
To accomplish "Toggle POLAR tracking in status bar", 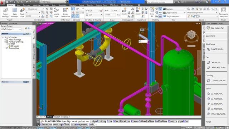I will point(47,128).
